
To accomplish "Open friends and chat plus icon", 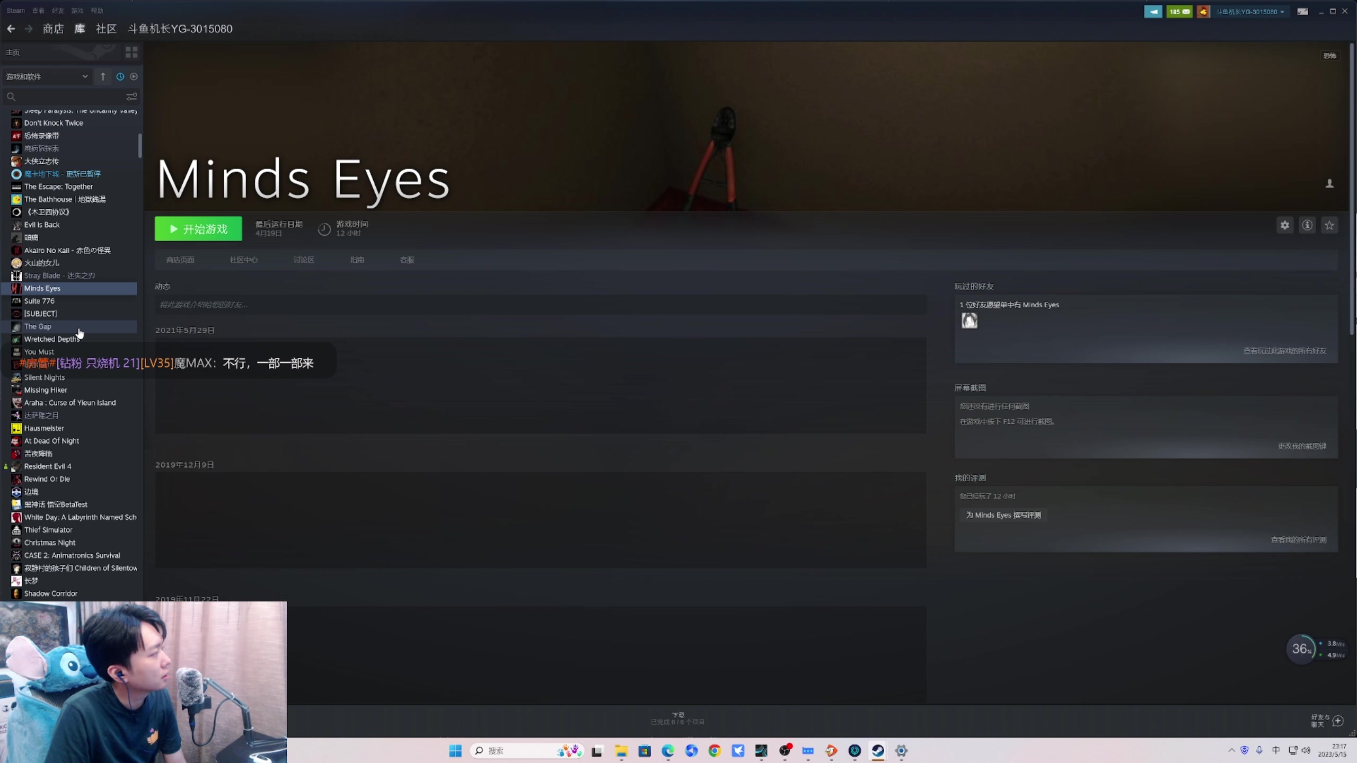I will tap(1337, 721).
